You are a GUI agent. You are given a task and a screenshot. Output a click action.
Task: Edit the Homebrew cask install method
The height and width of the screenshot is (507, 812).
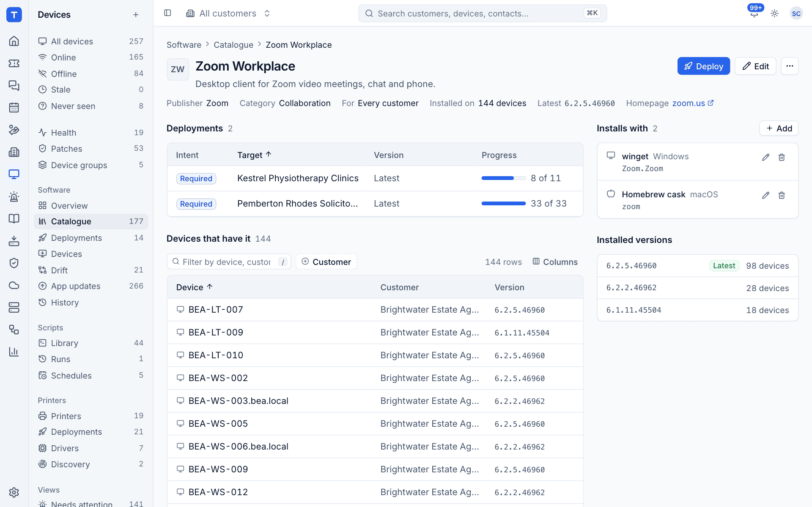coord(765,195)
